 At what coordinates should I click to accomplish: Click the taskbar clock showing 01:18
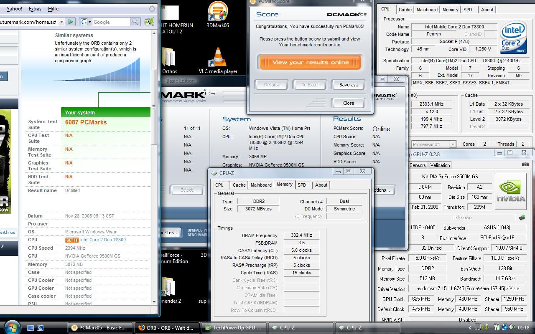pyautogui.click(x=523, y=328)
